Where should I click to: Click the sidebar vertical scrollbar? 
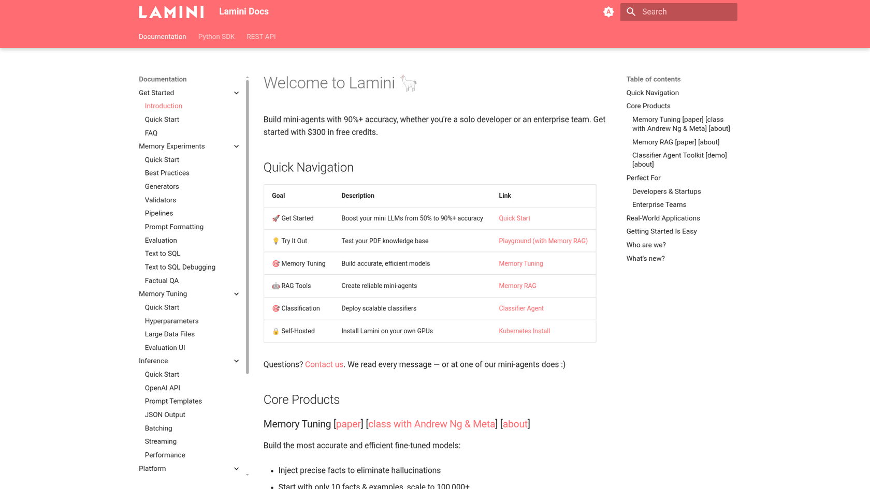click(248, 227)
